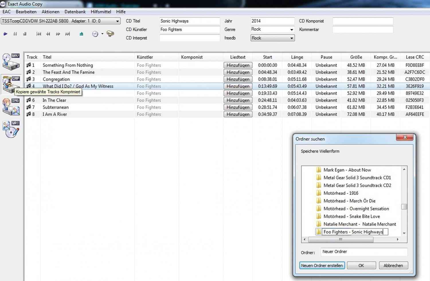Jump to previous track icon

[39, 34]
